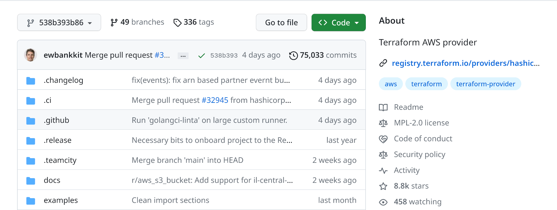Click the Readme book icon

coord(383,107)
